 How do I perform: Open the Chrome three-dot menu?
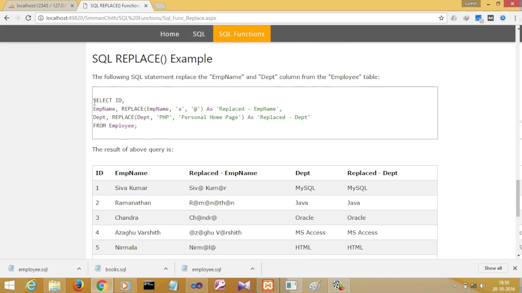pyautogui.click(x=515, y=18)
